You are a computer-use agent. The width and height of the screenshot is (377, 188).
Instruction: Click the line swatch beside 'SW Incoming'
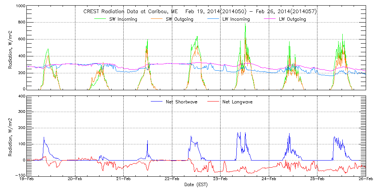pos(100,19)
